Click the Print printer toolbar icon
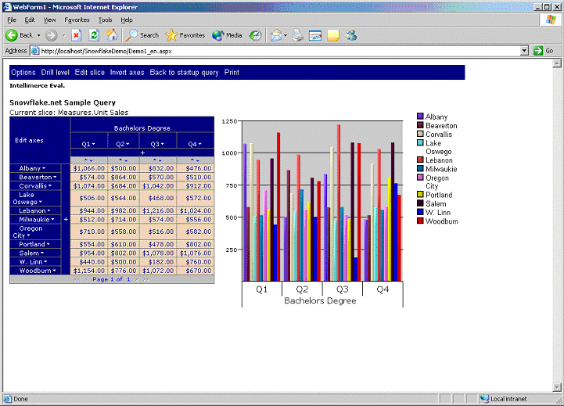Screen dimensions: 564x406 [297, 35]
